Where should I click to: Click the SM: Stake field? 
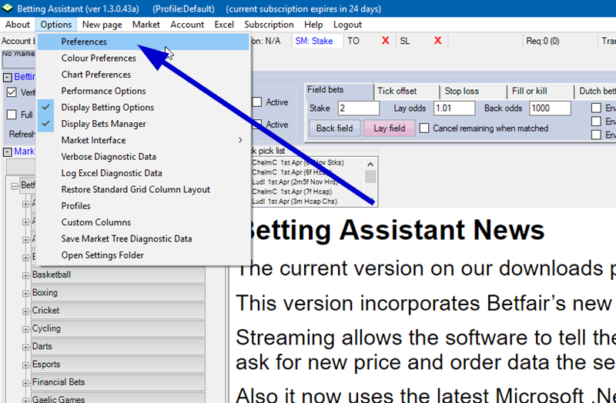318,41
